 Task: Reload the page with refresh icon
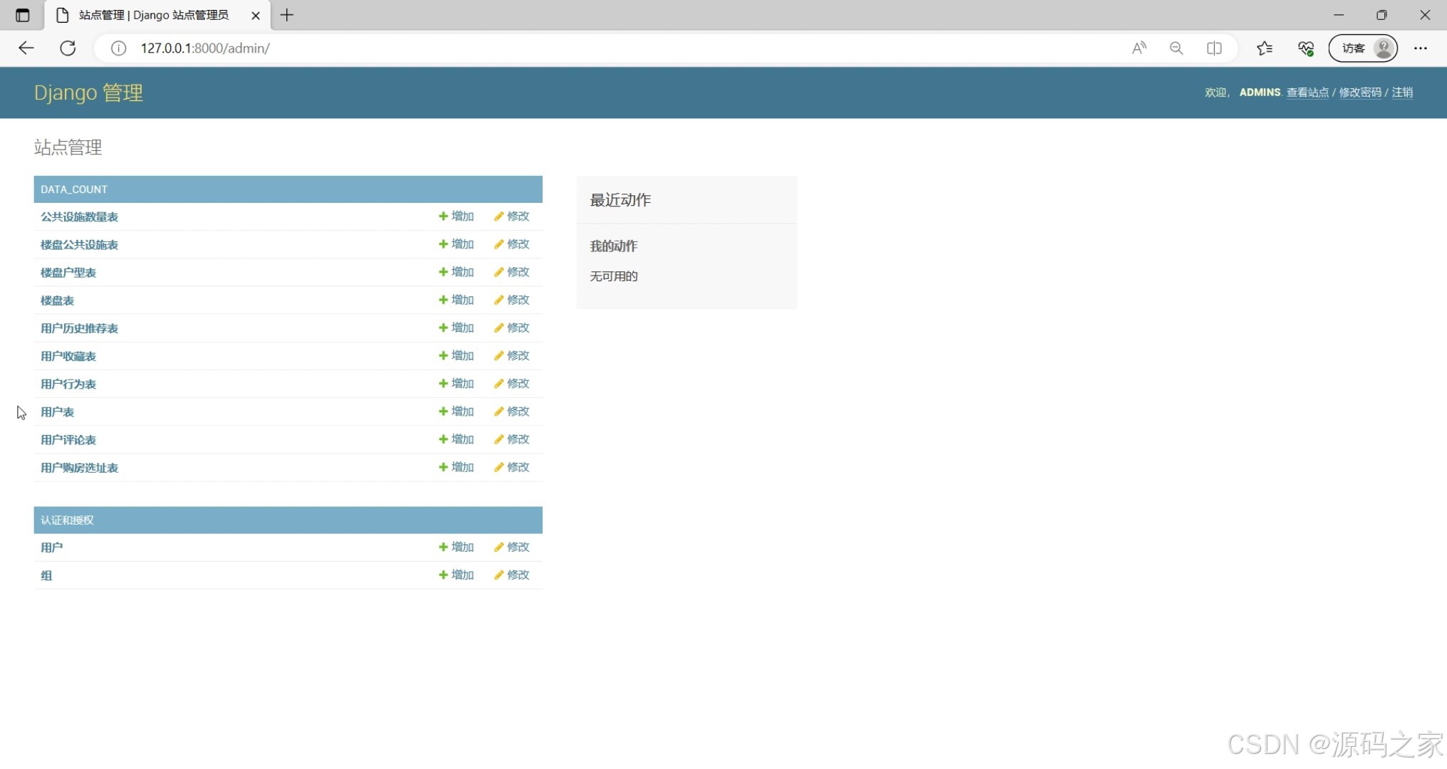point(68,48)
